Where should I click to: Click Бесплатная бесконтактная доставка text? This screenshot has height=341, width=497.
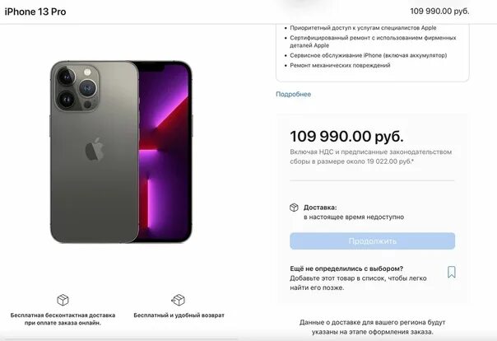tap(63, 319)
